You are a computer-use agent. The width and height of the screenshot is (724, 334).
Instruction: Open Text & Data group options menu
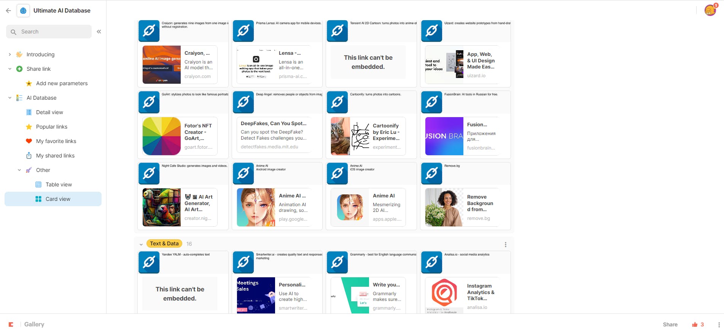(x=506, y=245)
